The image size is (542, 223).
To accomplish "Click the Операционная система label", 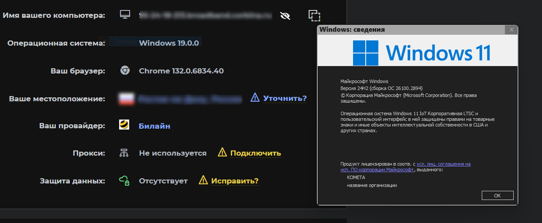I will click(56, 43).
